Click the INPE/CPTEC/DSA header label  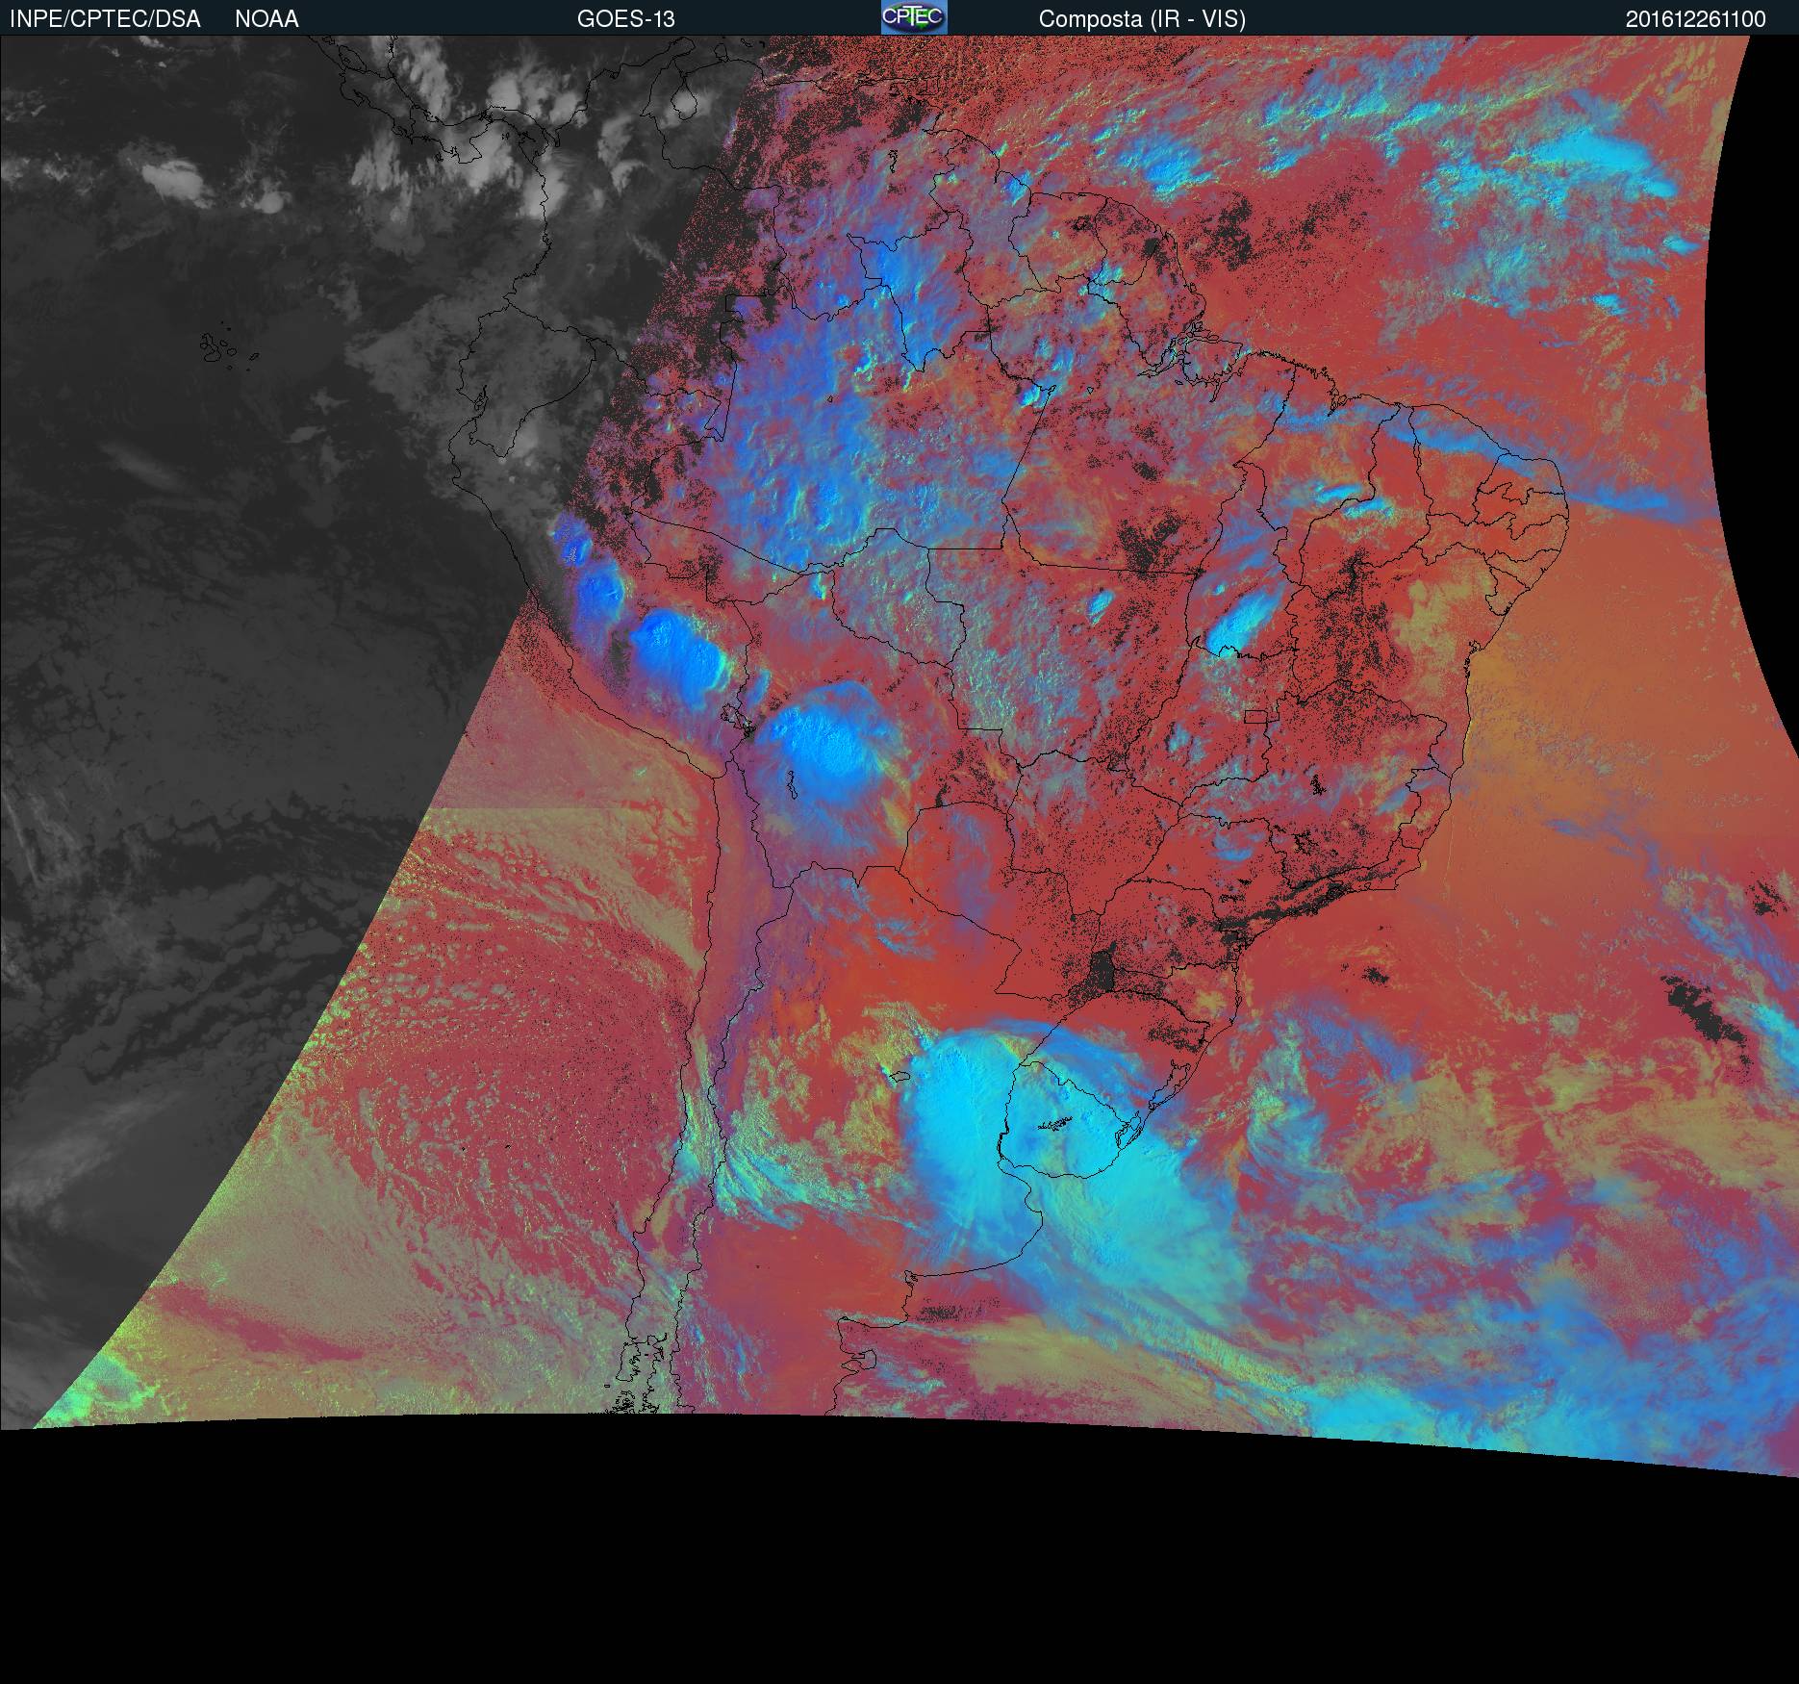(105, 19)
